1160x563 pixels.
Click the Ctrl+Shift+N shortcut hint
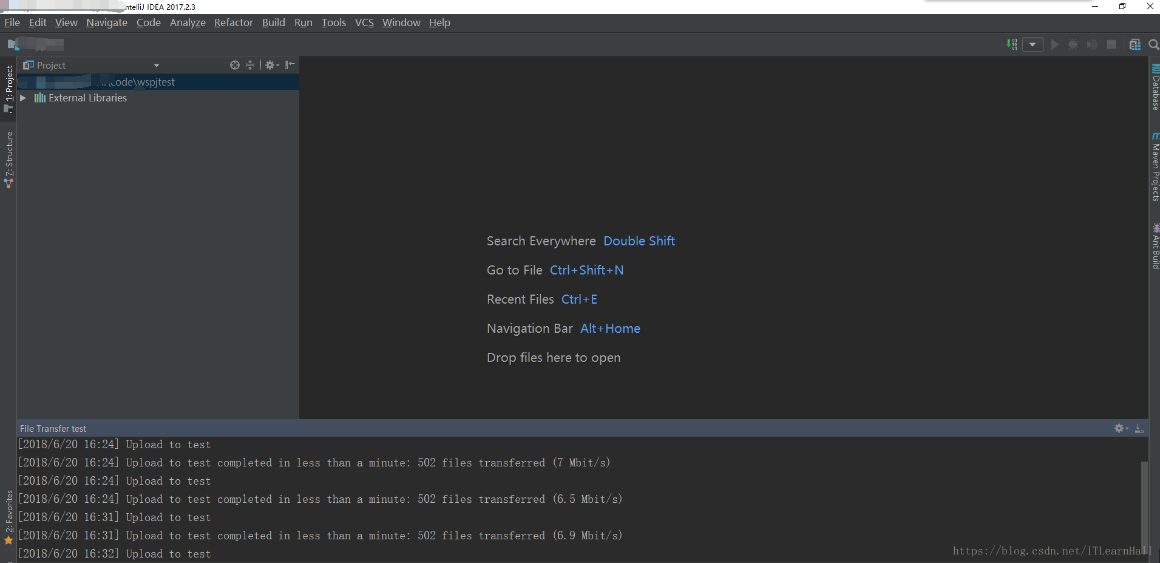pyautogui.click(x=586, y=270)
